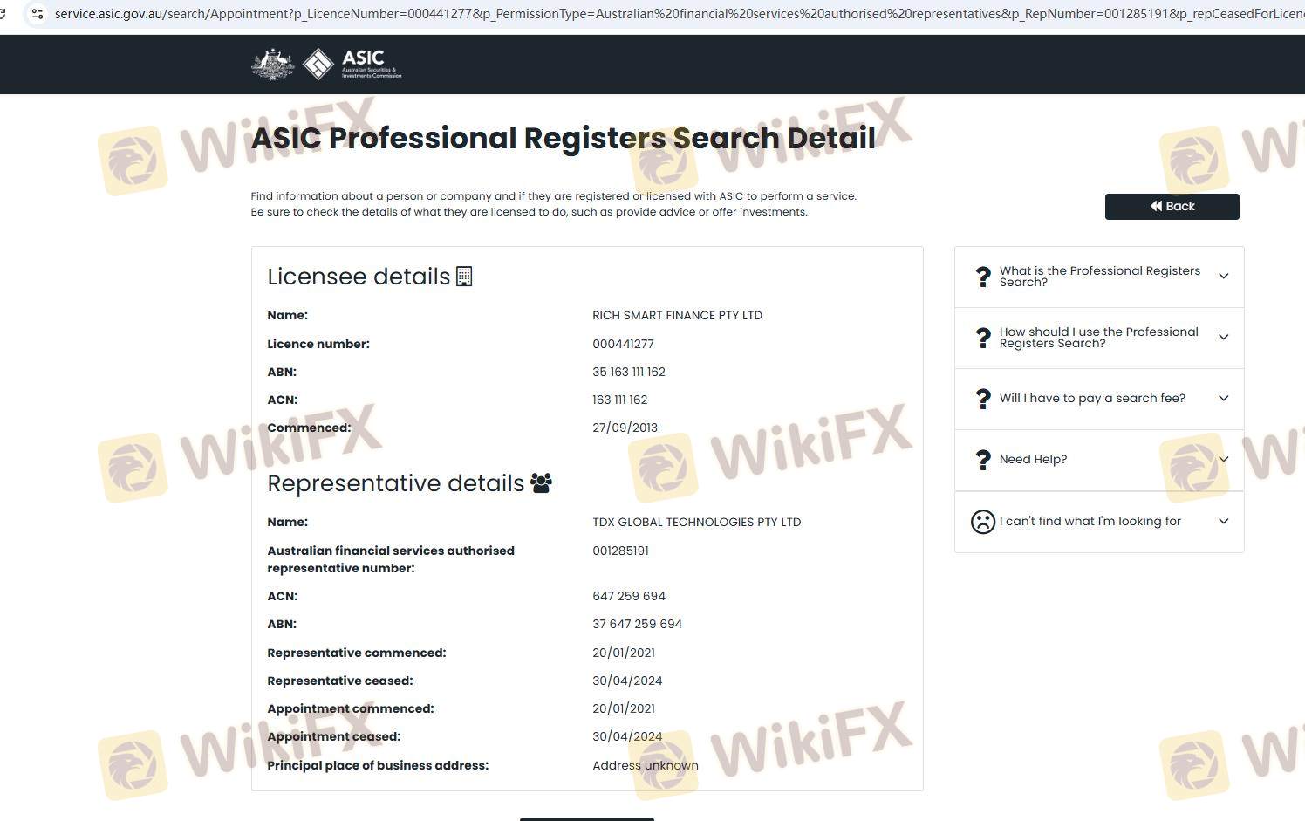Expand 'What is the Professional Registers Search?'
Viewport: 1305px width, 821px height.
pos(1099,277)
